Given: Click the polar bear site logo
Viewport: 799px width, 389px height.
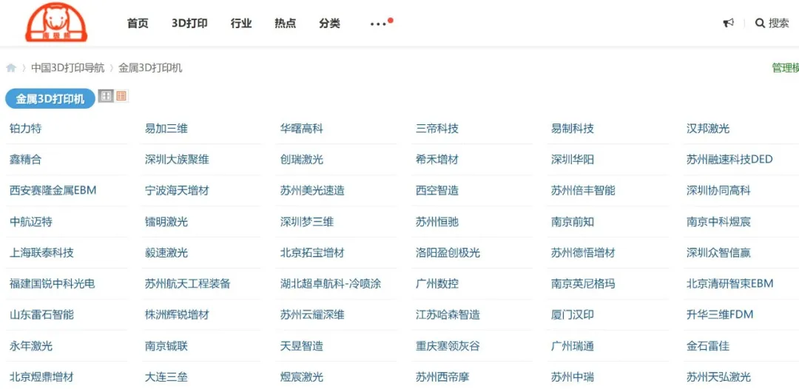Looking at the screenshot, I should point(56,22).
